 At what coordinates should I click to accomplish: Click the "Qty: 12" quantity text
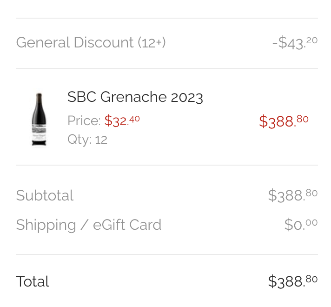(87, 139)
